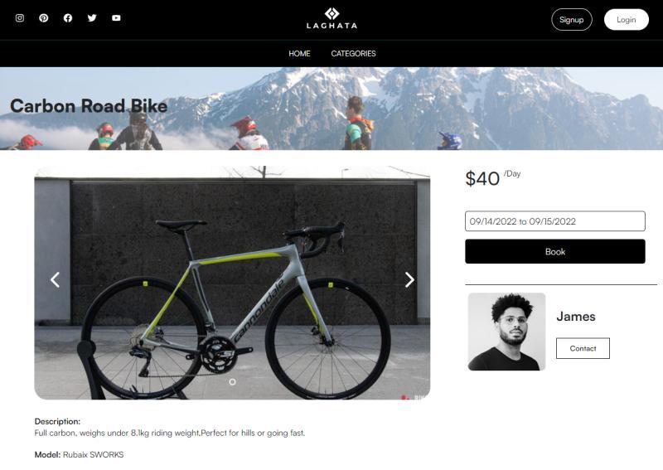This screenshot has height=470, width=663.
Task: Select the carousel dot indicator
Action: 232,382
